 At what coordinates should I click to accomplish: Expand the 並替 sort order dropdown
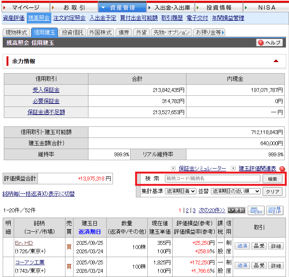coord(235,191)
